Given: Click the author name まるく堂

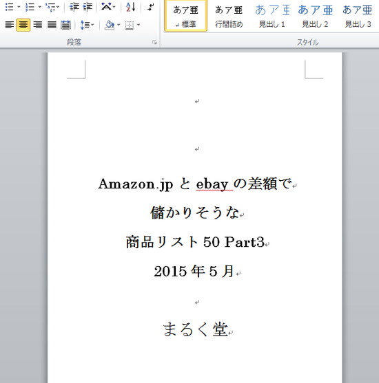Looking at the screenshot, I should (196, 329).
